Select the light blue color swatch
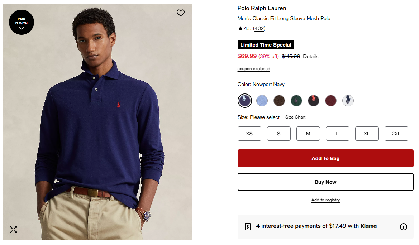 262,101
